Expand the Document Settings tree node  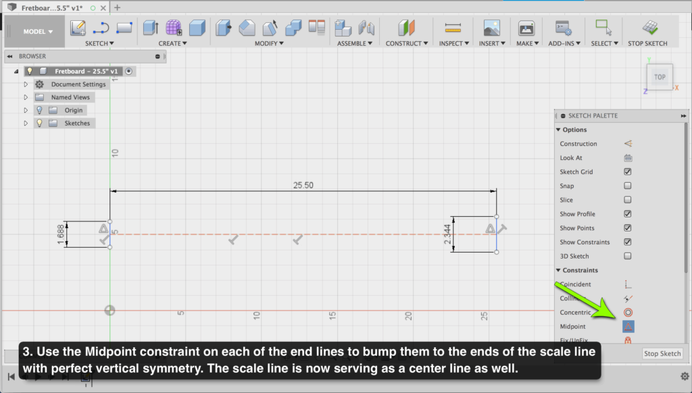26,84
